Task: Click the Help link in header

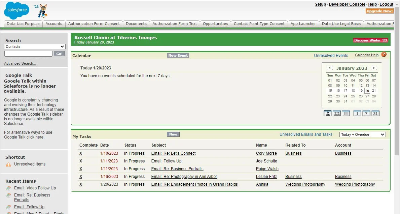Action: 372,4
